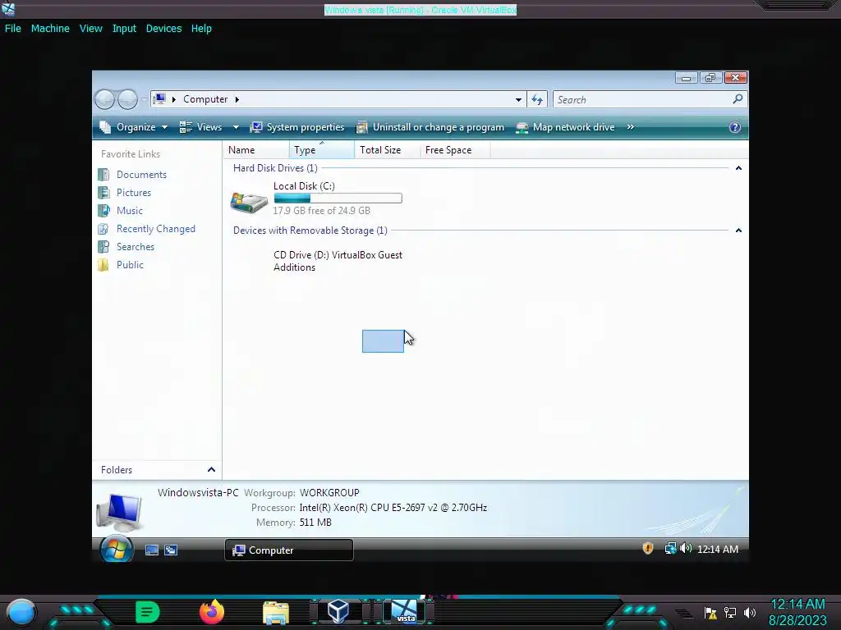
Task: Open File Explorer on host taskbar
Action: click(x=276, y=613)
